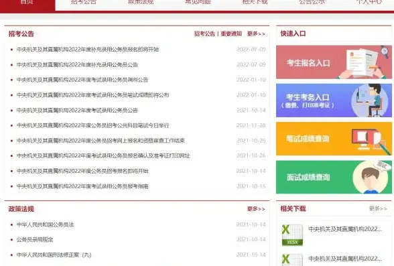
Task: Open the article 中央机关及其直属机构2022年度考试录用公务员报名确认及准考证打印网址
Action: (103, 155)
